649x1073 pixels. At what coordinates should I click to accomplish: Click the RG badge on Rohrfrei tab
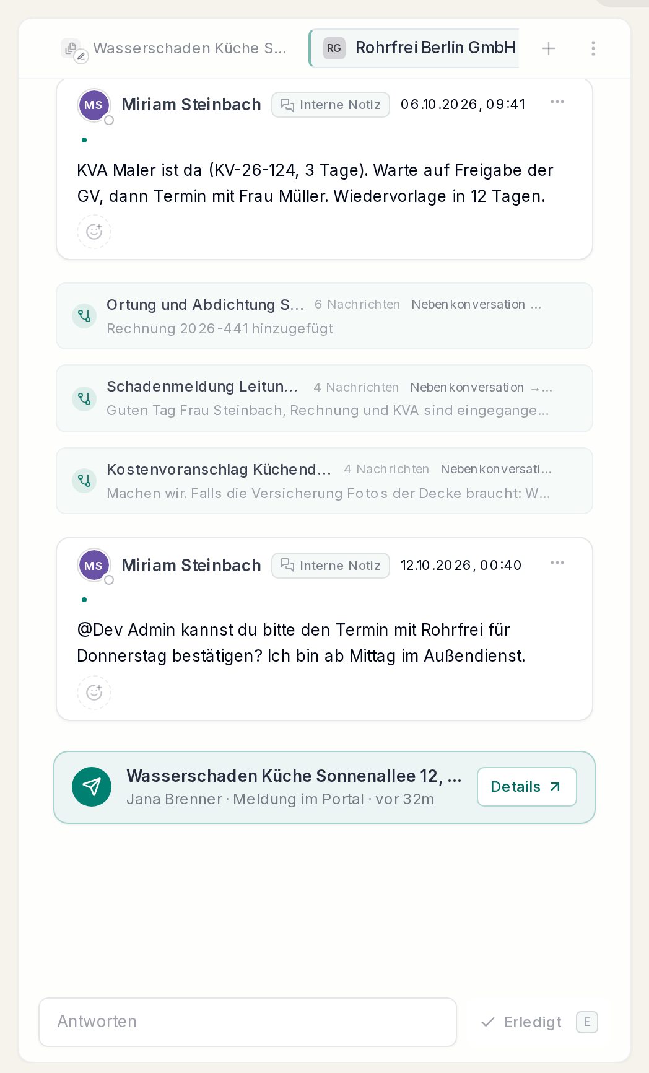[334, 48]
